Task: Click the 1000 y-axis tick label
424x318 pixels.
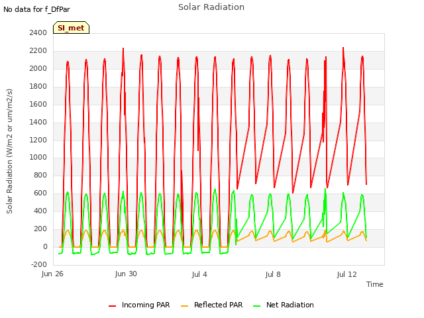Action: [38, 158]
